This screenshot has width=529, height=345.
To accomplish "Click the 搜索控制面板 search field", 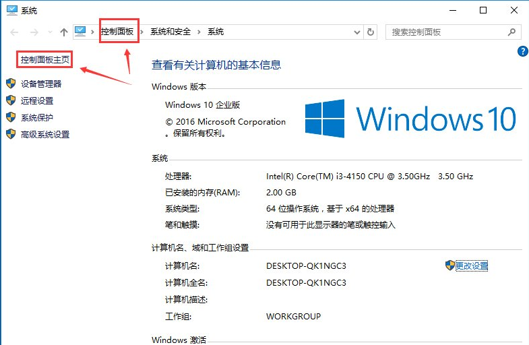I will (x=445, y=32).
